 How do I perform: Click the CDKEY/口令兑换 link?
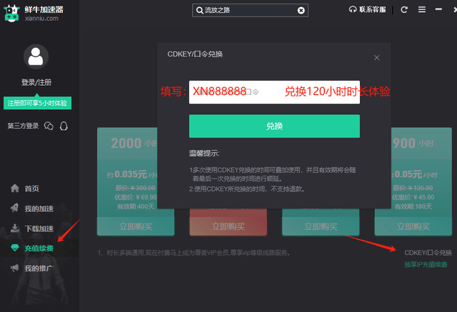coord(428,253)
